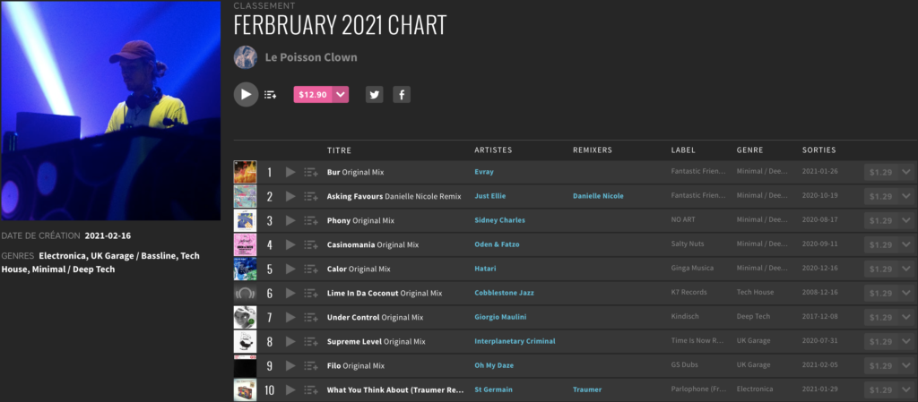Buy the chart for $12.90
Viewport: 918px width, 402px height.
(x=313, y=95)
